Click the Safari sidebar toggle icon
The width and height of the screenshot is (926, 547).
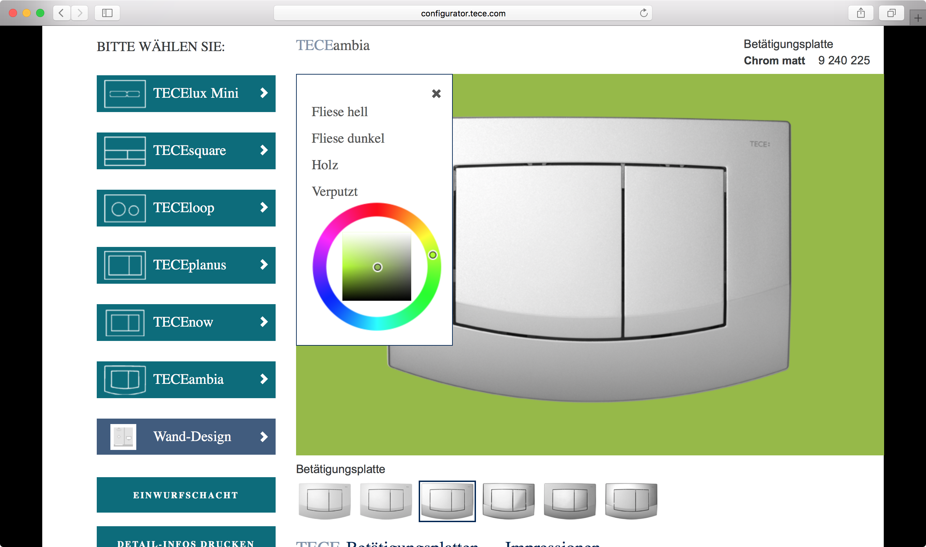107,13
